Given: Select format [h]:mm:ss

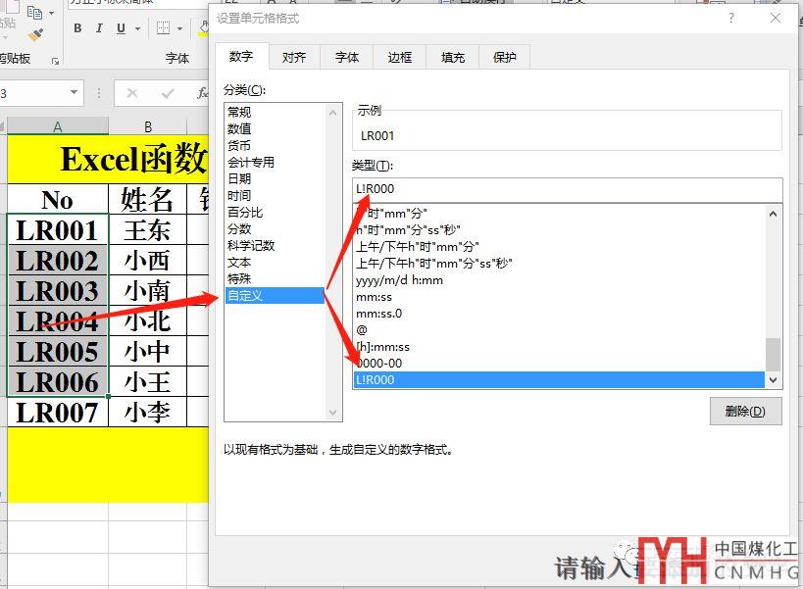Looking at the screenshot, I should 560,346.
